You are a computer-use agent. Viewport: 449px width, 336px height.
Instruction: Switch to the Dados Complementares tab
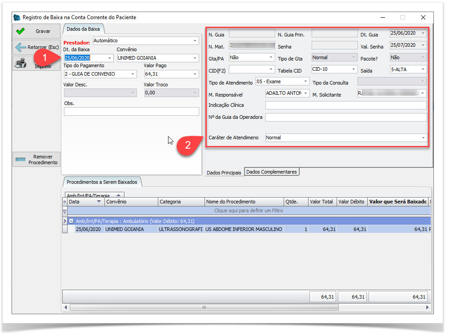(x=272, y=172)
